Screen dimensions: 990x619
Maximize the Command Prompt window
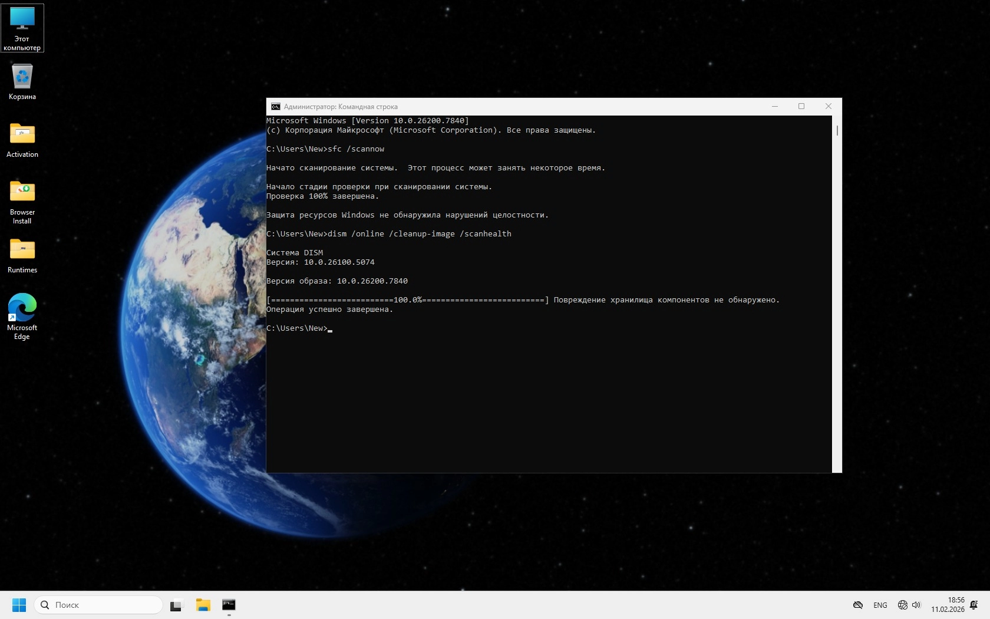pos(801,107)
